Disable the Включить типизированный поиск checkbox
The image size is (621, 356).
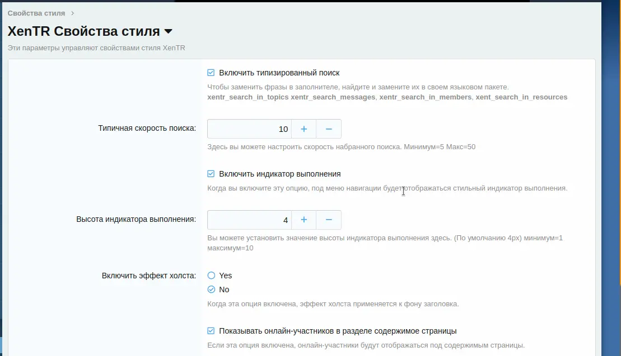click(211, 73)
